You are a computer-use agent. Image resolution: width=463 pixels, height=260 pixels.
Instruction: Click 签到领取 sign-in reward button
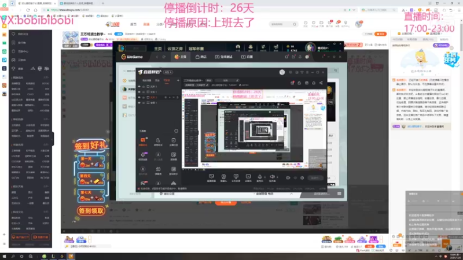91,211
